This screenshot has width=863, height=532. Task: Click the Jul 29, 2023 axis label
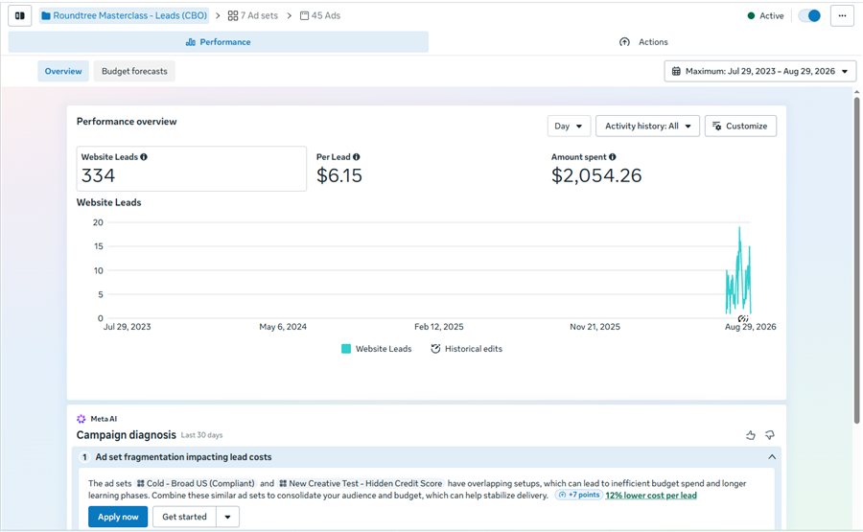coord(128,327)
